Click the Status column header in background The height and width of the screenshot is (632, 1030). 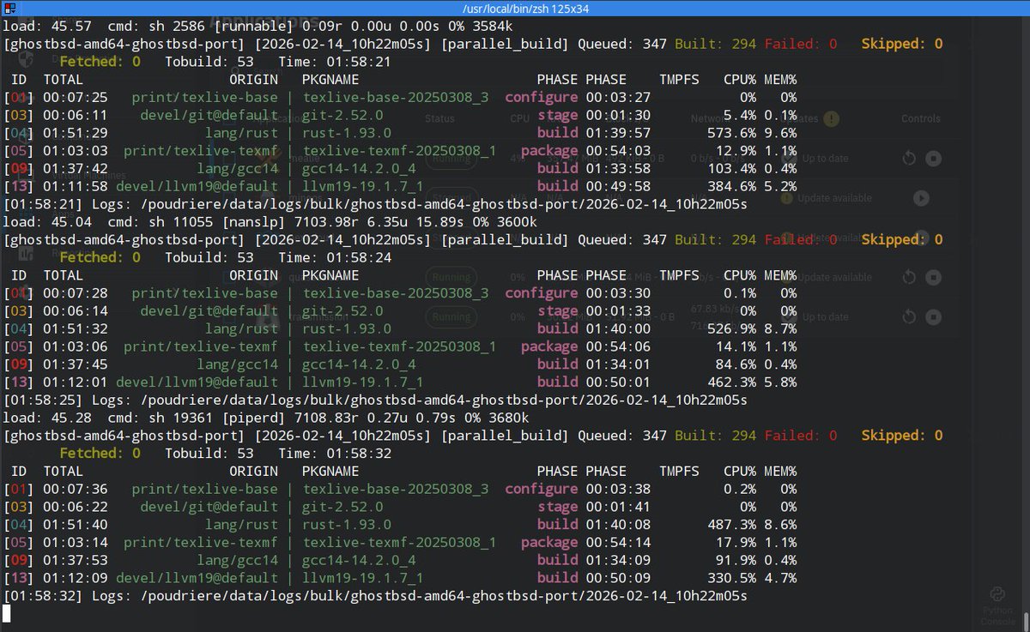[x=439, y=119]
